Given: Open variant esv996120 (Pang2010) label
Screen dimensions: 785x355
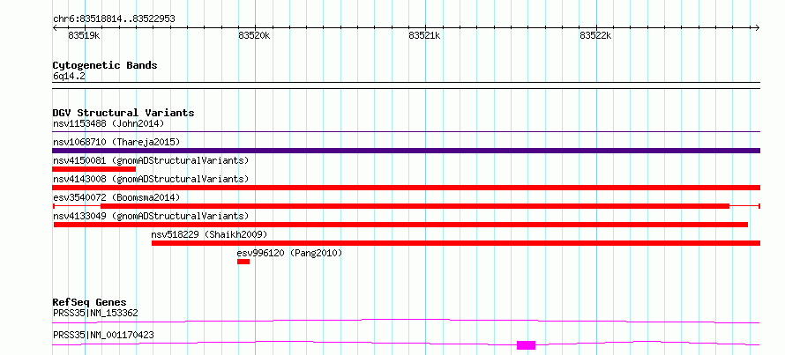Looking at the screenshot, I should point(289,253).
